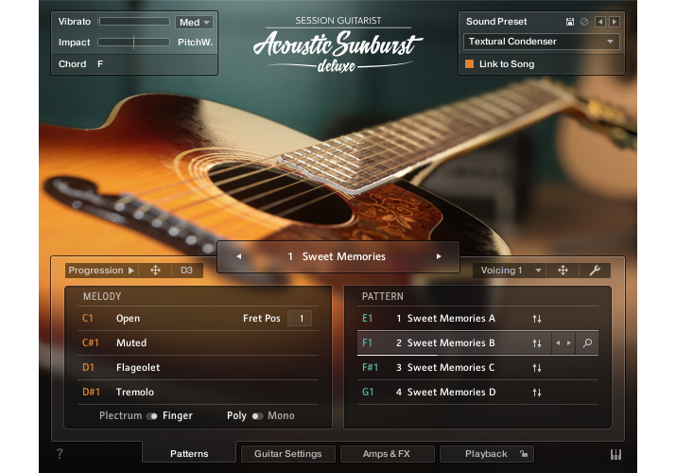Click the Impact slider
This screenshot has width=676, height=473.
[133, 43]
